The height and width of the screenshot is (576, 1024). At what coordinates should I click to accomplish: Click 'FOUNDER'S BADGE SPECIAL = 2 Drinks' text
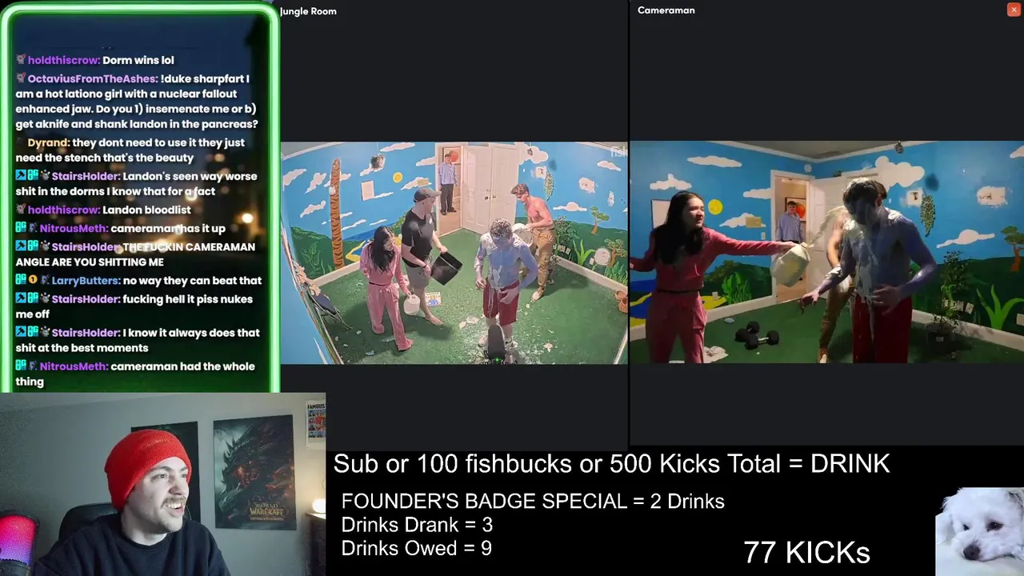[533, 502]
